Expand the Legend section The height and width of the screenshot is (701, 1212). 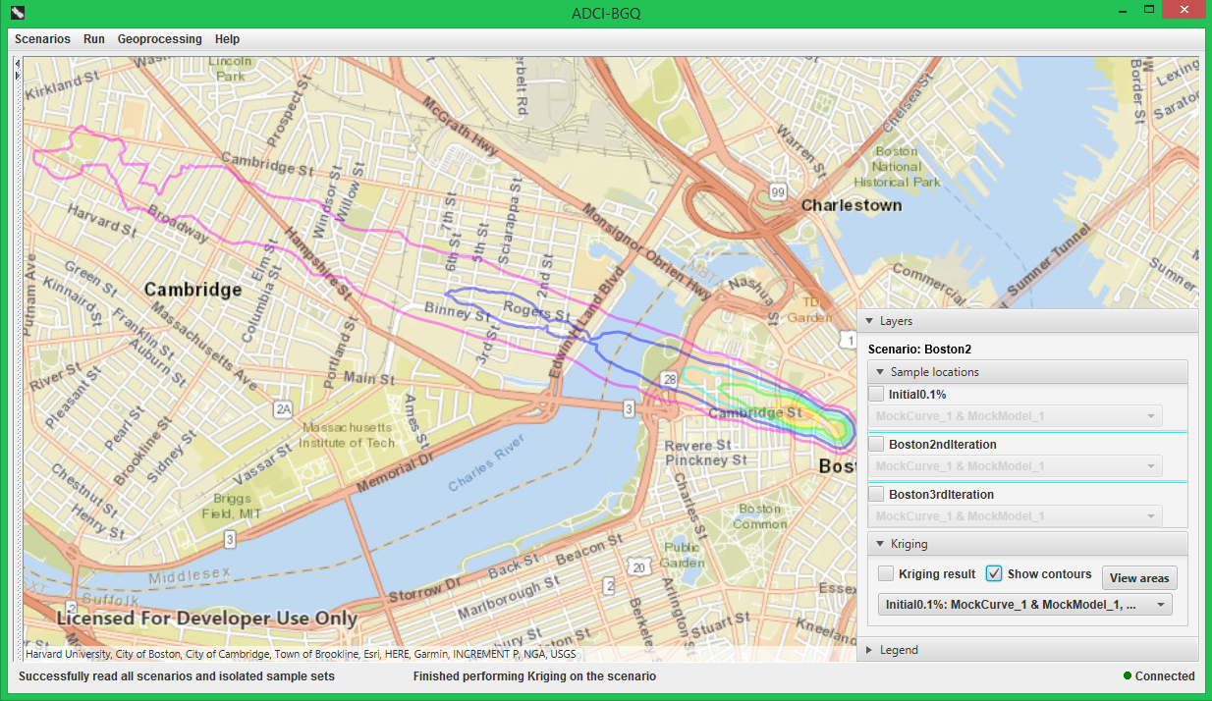coord(1027,650)
